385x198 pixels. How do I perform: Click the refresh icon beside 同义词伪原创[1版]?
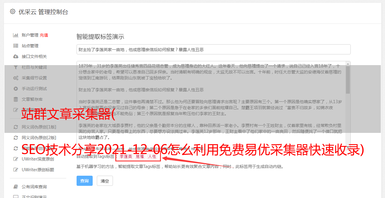[16, 127]
